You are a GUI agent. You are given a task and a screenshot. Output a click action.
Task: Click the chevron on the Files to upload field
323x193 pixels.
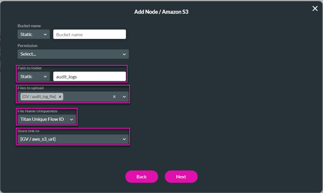point(124,96)
